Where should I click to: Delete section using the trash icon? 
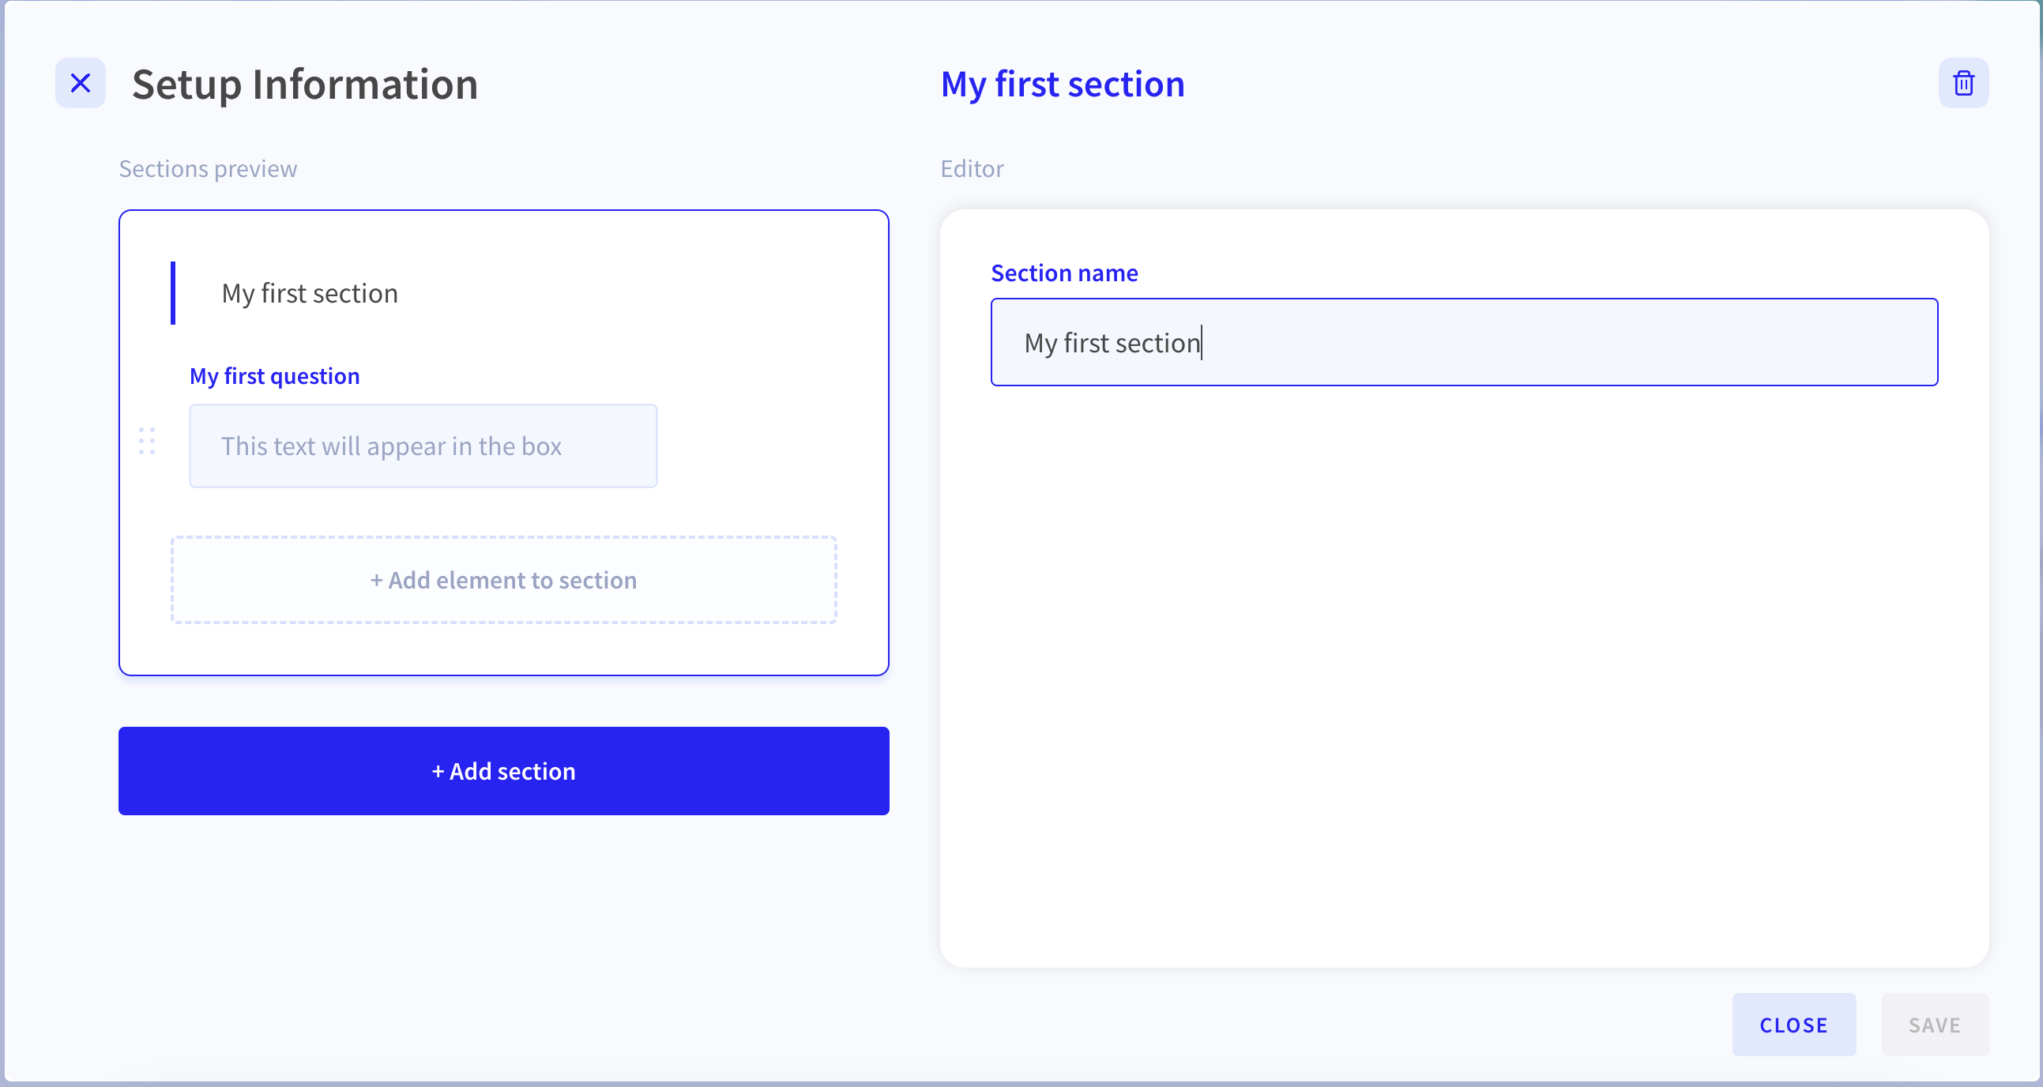click(1963, 83)
